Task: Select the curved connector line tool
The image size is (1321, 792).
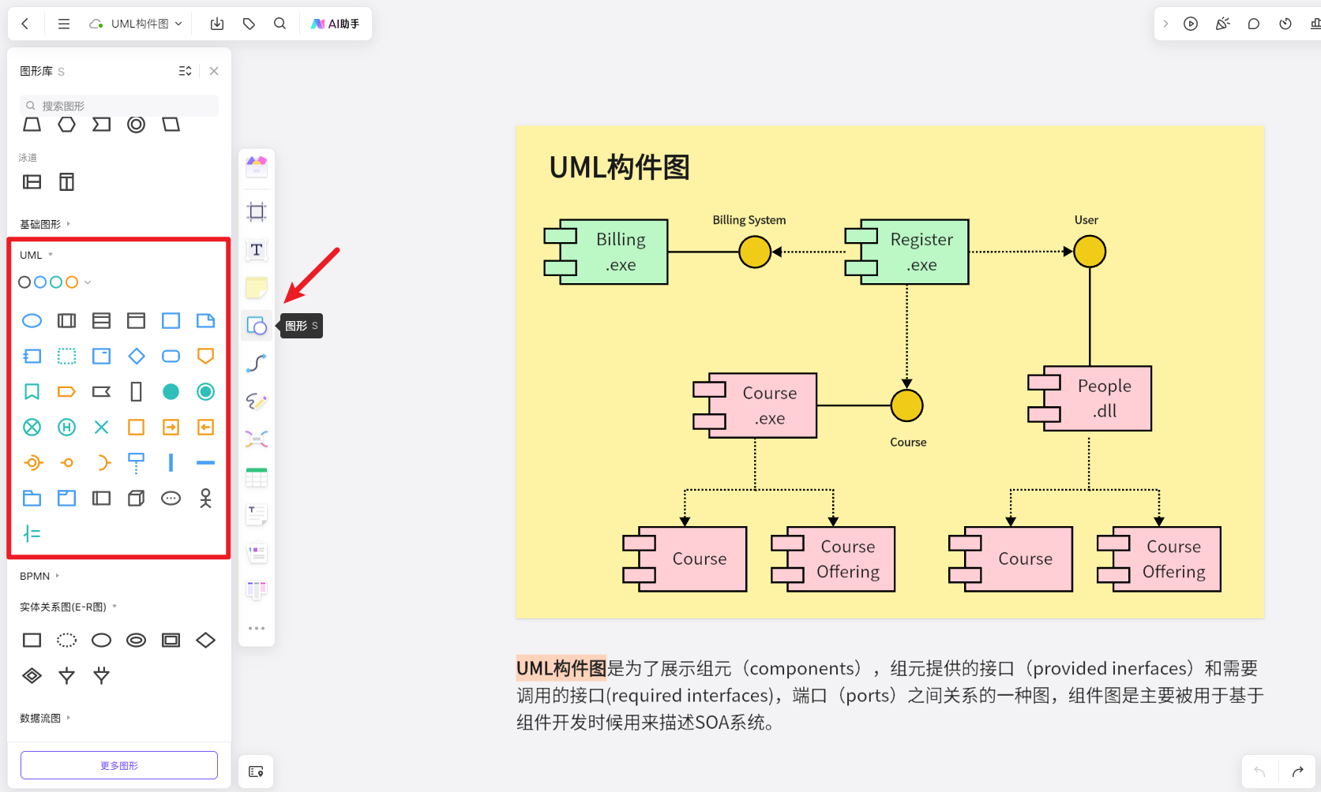Action: tap(256, 363)
